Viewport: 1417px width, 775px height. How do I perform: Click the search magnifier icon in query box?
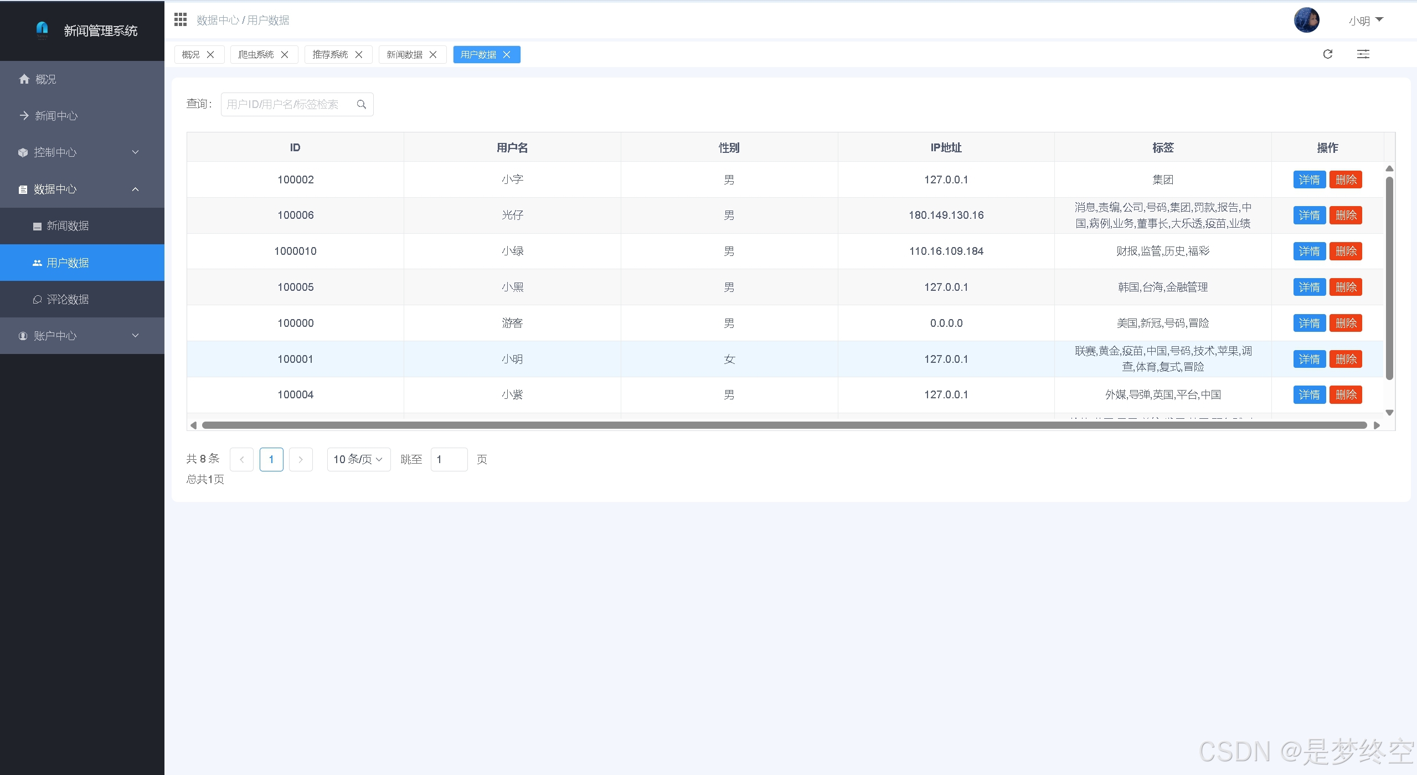point(362,104)
